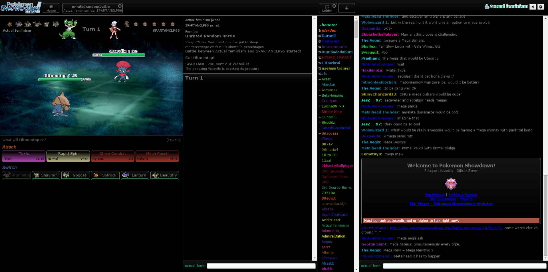This screenshot has width=548, height=272.
Task: Close the Lobby room tab
Action: [x=334, y=6]
